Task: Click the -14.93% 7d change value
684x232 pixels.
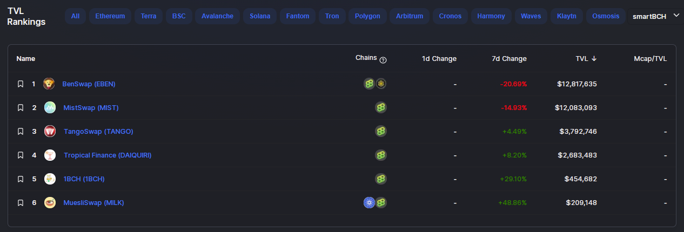Action: pos(514,108)
